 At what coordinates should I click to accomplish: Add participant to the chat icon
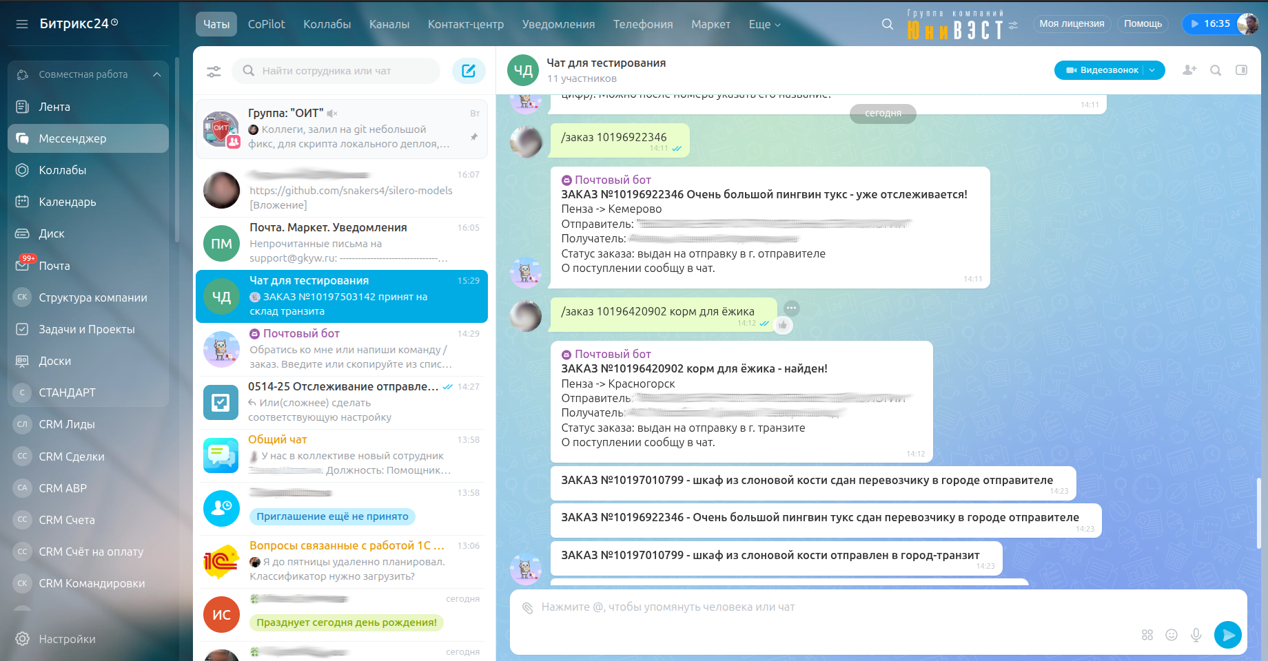[x=1189, y=70]
